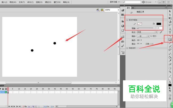The width and height of the screenshot is (173, 108).
Task: Open the Color panel icon in dock
Action: (123, 10)
